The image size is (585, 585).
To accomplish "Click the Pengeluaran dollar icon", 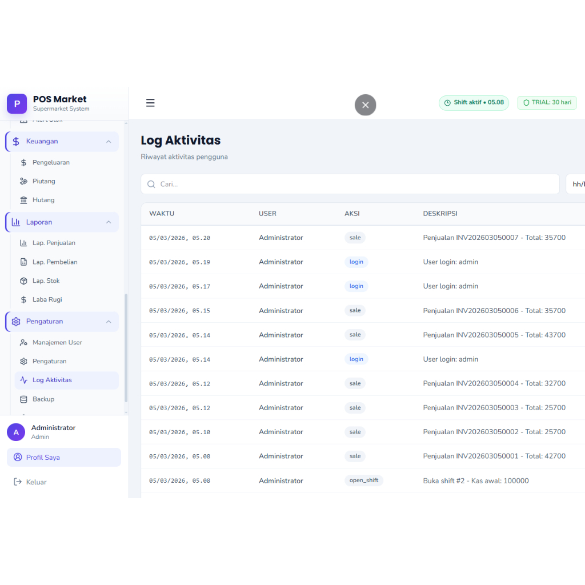I will click(x=23, y=163).
